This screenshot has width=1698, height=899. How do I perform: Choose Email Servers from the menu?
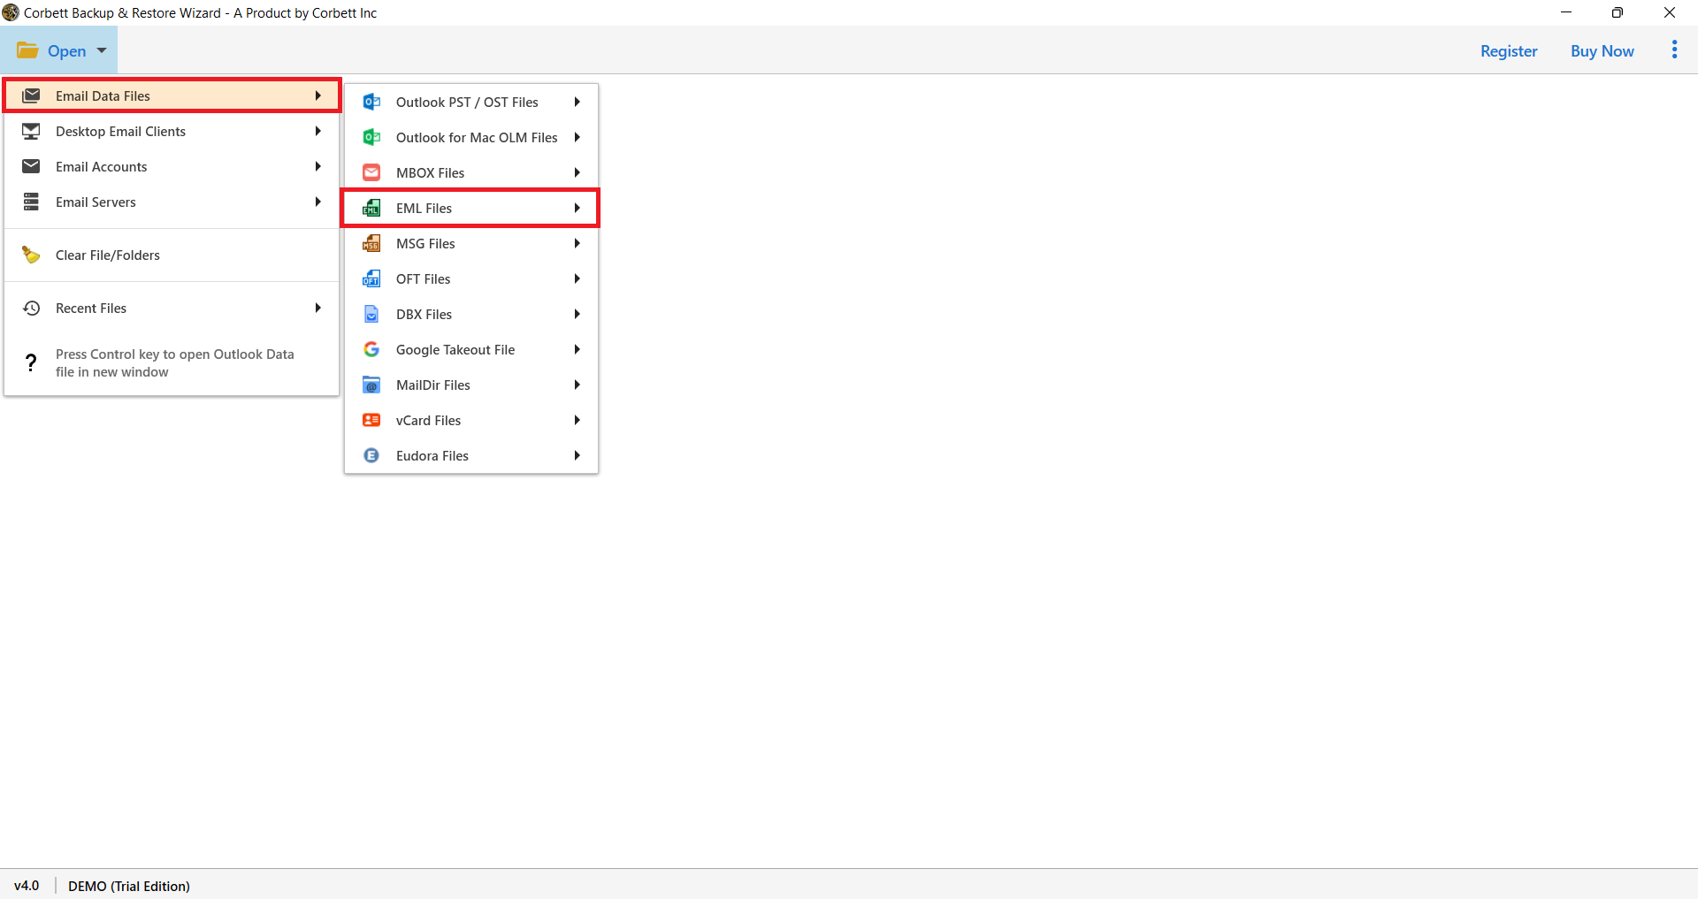click(x=172, y=202)
